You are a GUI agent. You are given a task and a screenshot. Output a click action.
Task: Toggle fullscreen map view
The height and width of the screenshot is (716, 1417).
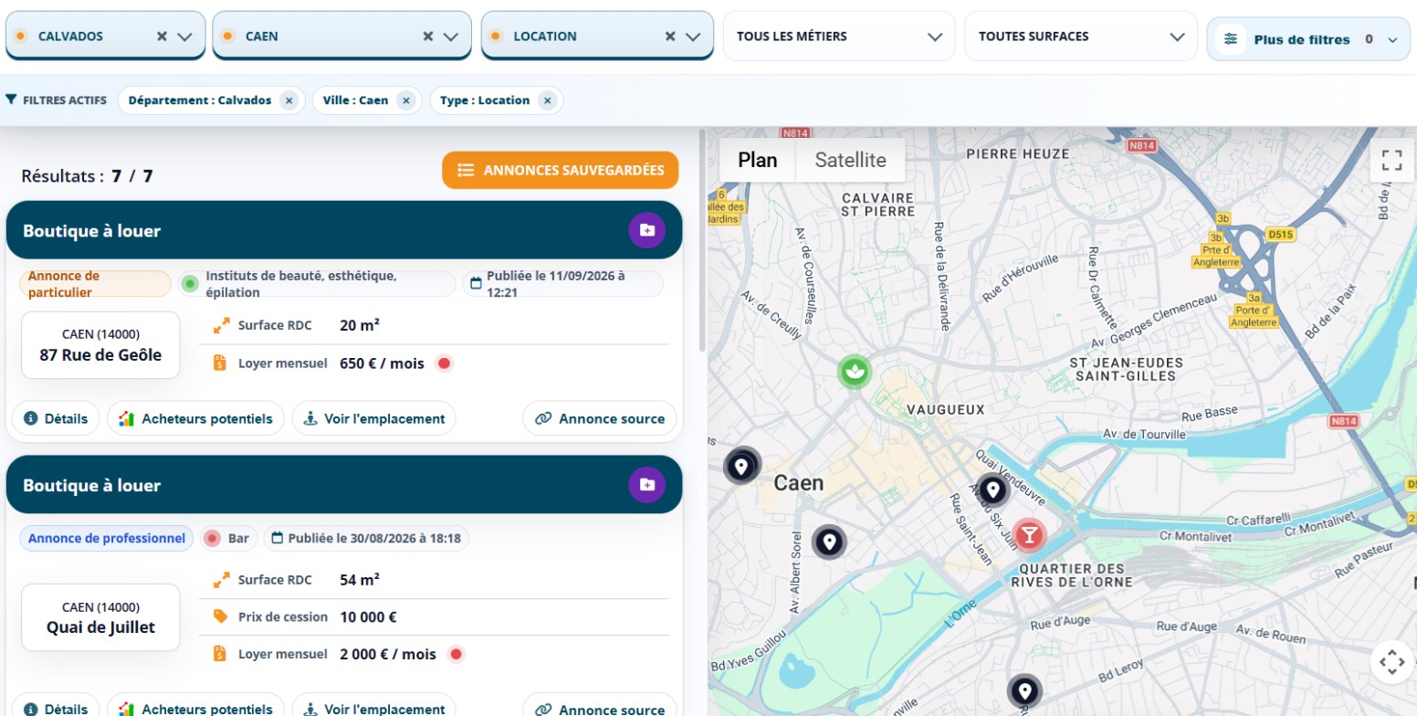pos(1391,161)
